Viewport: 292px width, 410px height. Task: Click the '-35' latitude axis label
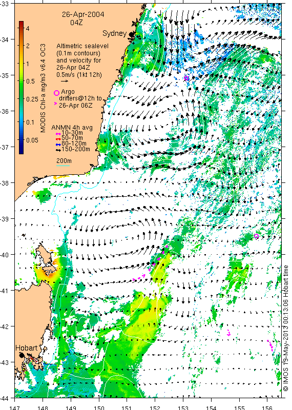pyautogui.click(x=5, y=75)
